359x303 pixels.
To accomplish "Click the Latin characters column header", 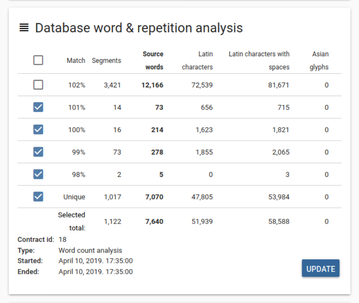I will point(197,60).
